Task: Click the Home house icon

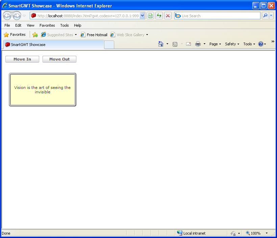Action: coord(161,44)
